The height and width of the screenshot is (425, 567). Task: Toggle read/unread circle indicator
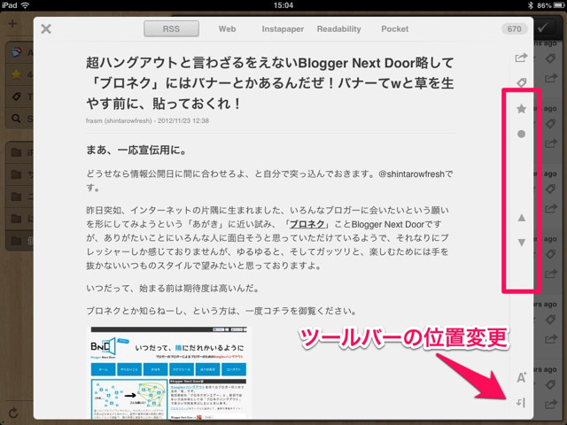coord(521,134)
